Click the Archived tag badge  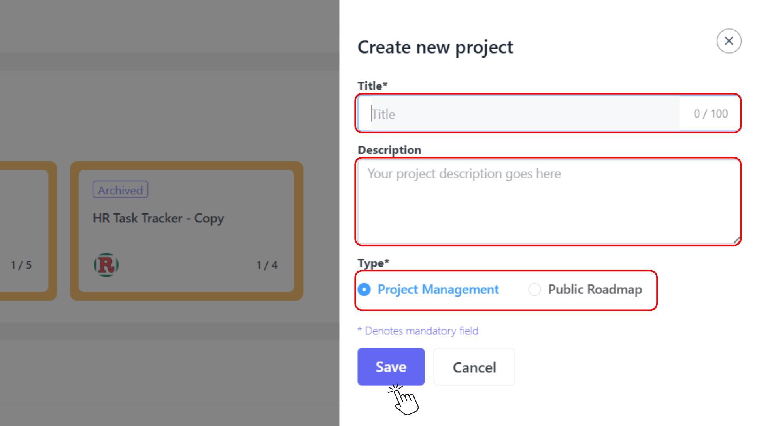(120, 190)
